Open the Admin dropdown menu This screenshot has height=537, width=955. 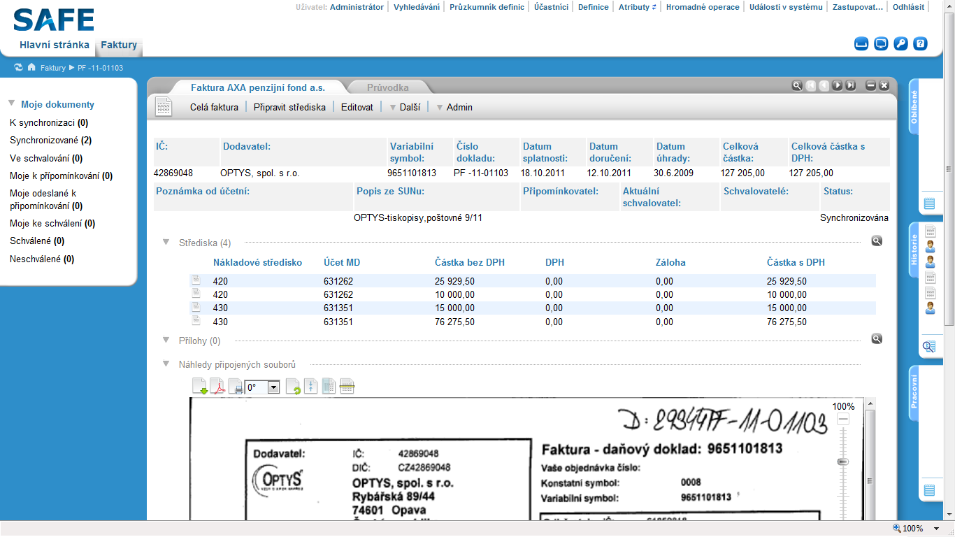tap(454, 107)
